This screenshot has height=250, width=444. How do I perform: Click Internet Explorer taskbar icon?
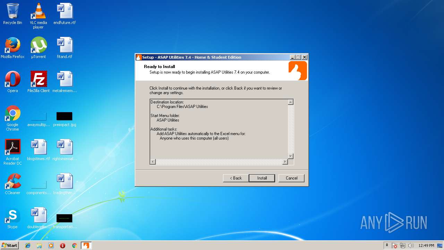(x=28, y=245)
